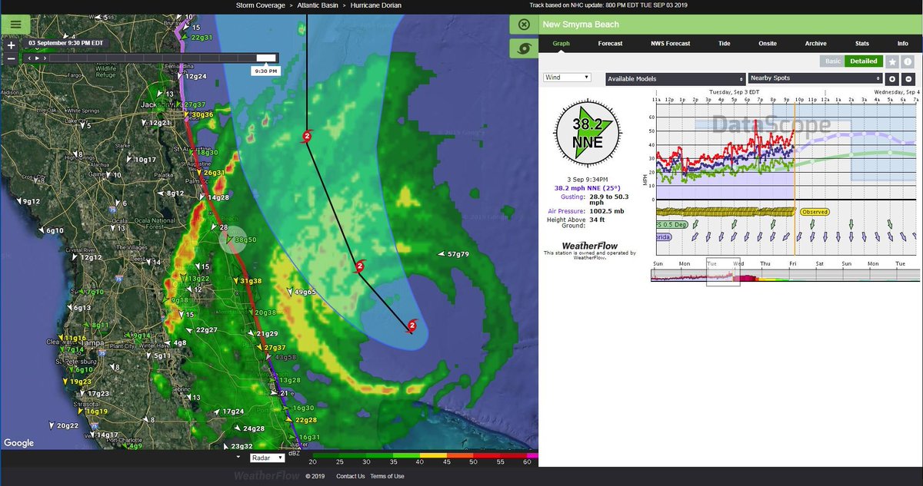The image size is (923, 486).
Task: Select the 57g79 offshore wind station
Action: point(454,254)
